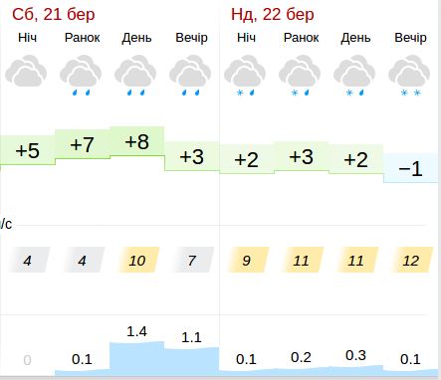Open the Сб, 21 бер day heading
Screen dimensions: 441x380
click(x=54, y=15)
